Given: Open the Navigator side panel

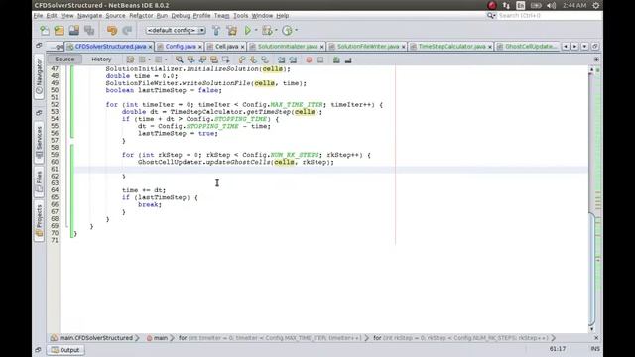Looking at the screenshot, I should pyautogui.click(x=39, y=77).
